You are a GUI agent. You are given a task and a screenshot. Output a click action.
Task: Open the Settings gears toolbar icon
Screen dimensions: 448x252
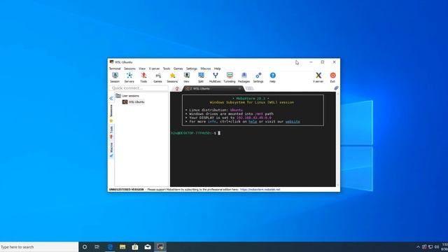click(258, 78)
